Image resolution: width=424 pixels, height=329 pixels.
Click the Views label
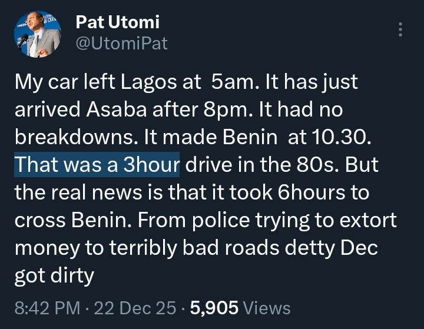click(x=266, y=307)
